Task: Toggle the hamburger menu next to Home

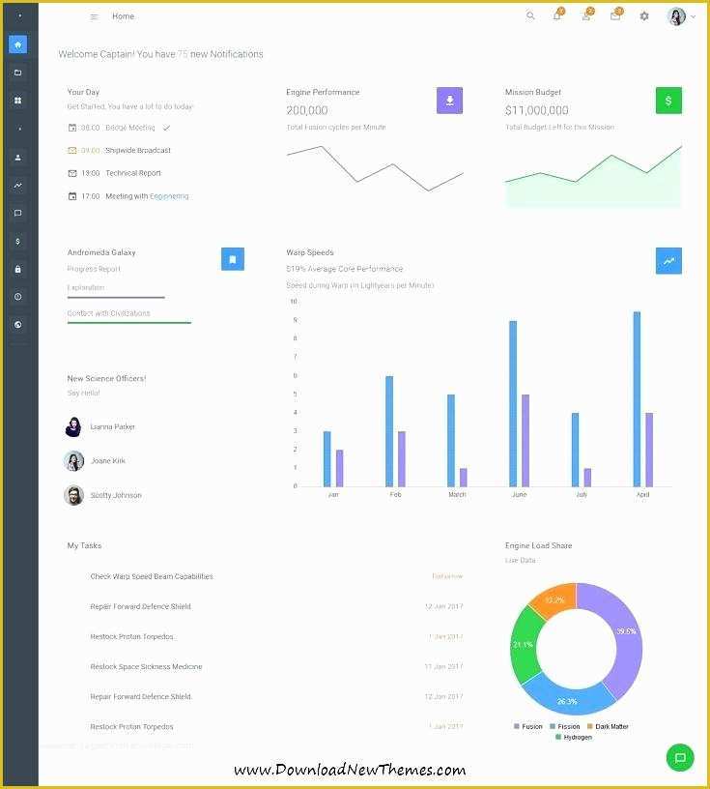Action: [94, 16]
